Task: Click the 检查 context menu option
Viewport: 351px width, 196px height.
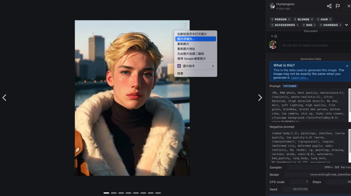Action: tap(180, 74)
